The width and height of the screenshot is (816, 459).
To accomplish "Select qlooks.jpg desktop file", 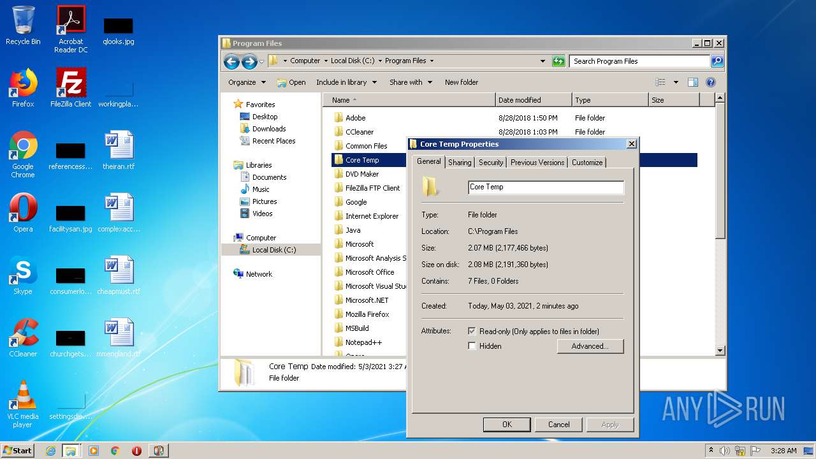I will (x=119, y=31).
